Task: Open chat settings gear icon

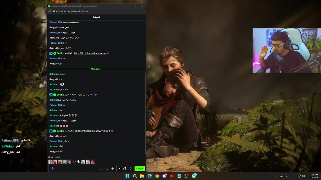Action: pos(130,168)
